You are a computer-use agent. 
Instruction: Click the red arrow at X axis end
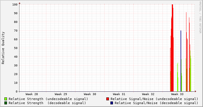point(195,91)
